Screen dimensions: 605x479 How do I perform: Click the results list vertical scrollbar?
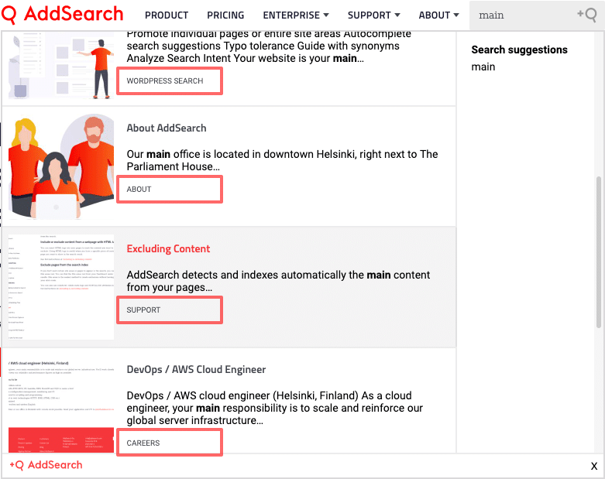click(x=599, y=252)
